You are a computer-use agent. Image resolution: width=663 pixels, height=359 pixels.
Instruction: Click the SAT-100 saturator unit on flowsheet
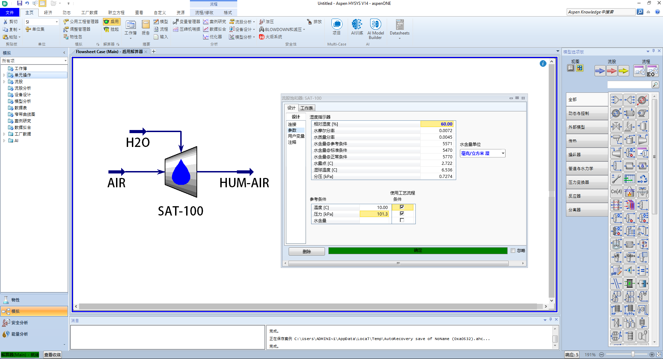tap(181, 172)
